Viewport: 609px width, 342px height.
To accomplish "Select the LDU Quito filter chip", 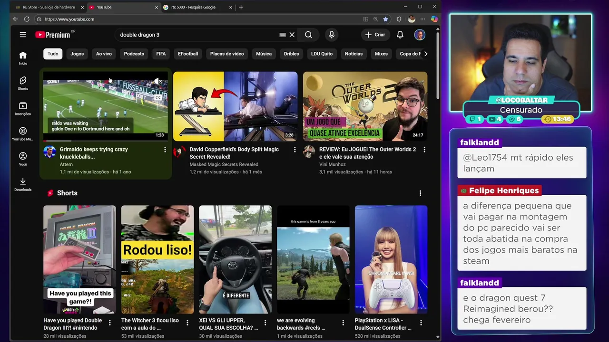I will coord(322,54).
